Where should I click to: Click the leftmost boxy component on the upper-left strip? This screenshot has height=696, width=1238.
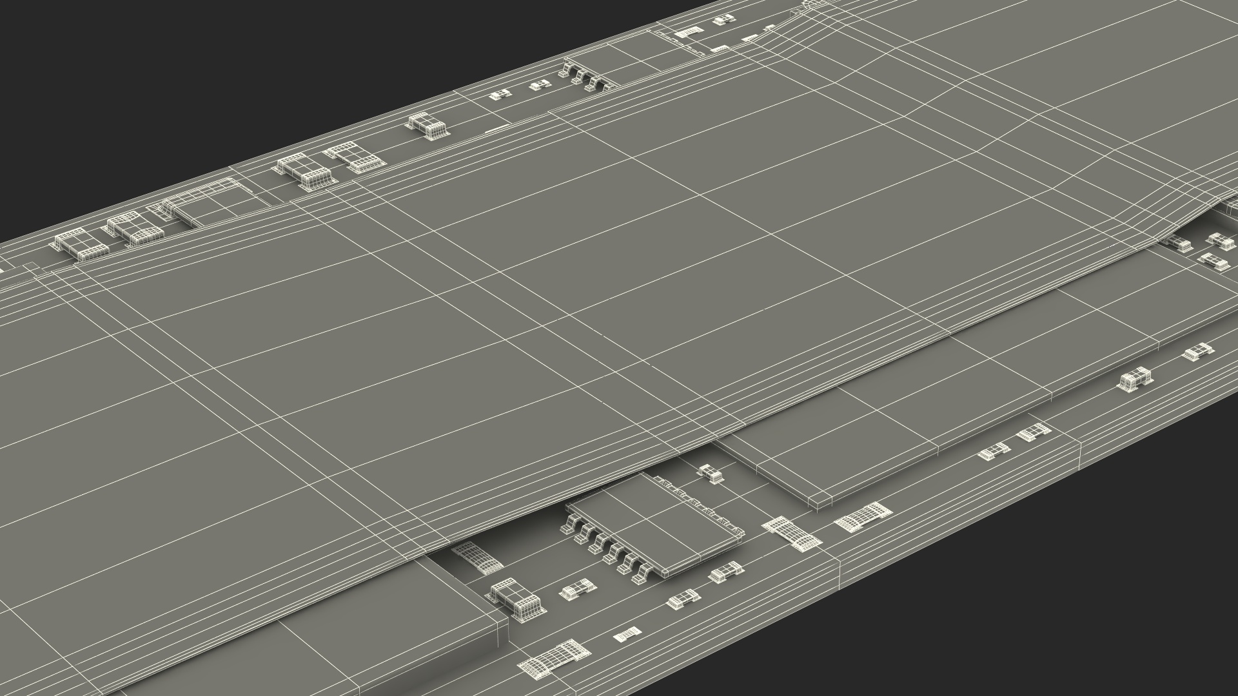point(81,245)
